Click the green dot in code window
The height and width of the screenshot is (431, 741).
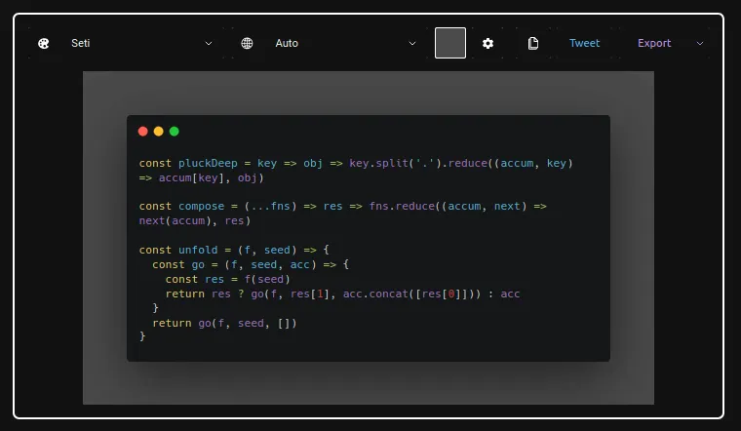(x=175, y=131)
